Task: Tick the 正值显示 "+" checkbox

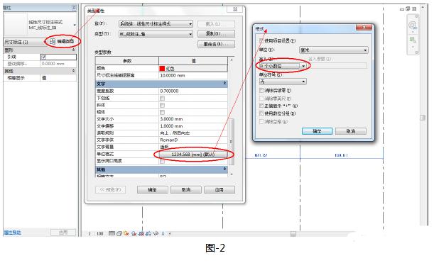Action: point(261,106)
